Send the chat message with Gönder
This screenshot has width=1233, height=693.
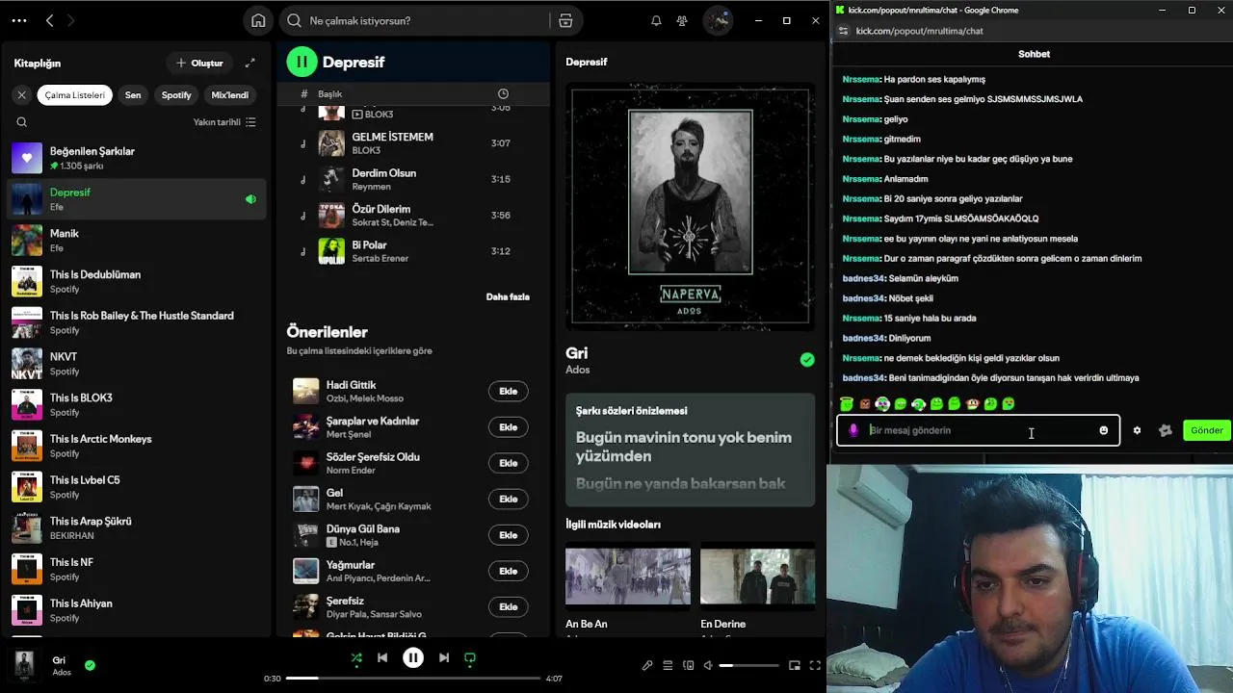pos(1207,430)
